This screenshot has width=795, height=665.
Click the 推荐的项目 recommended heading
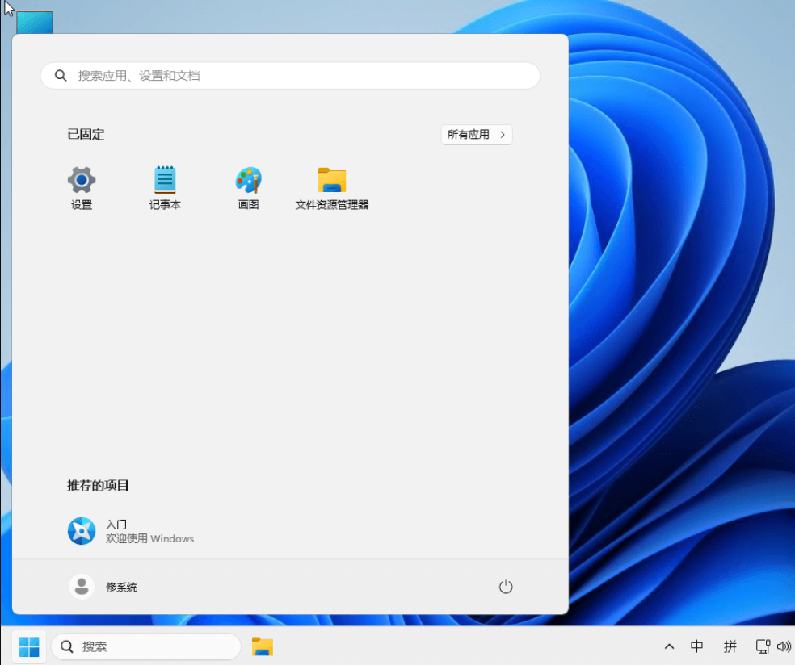point(98,485)
